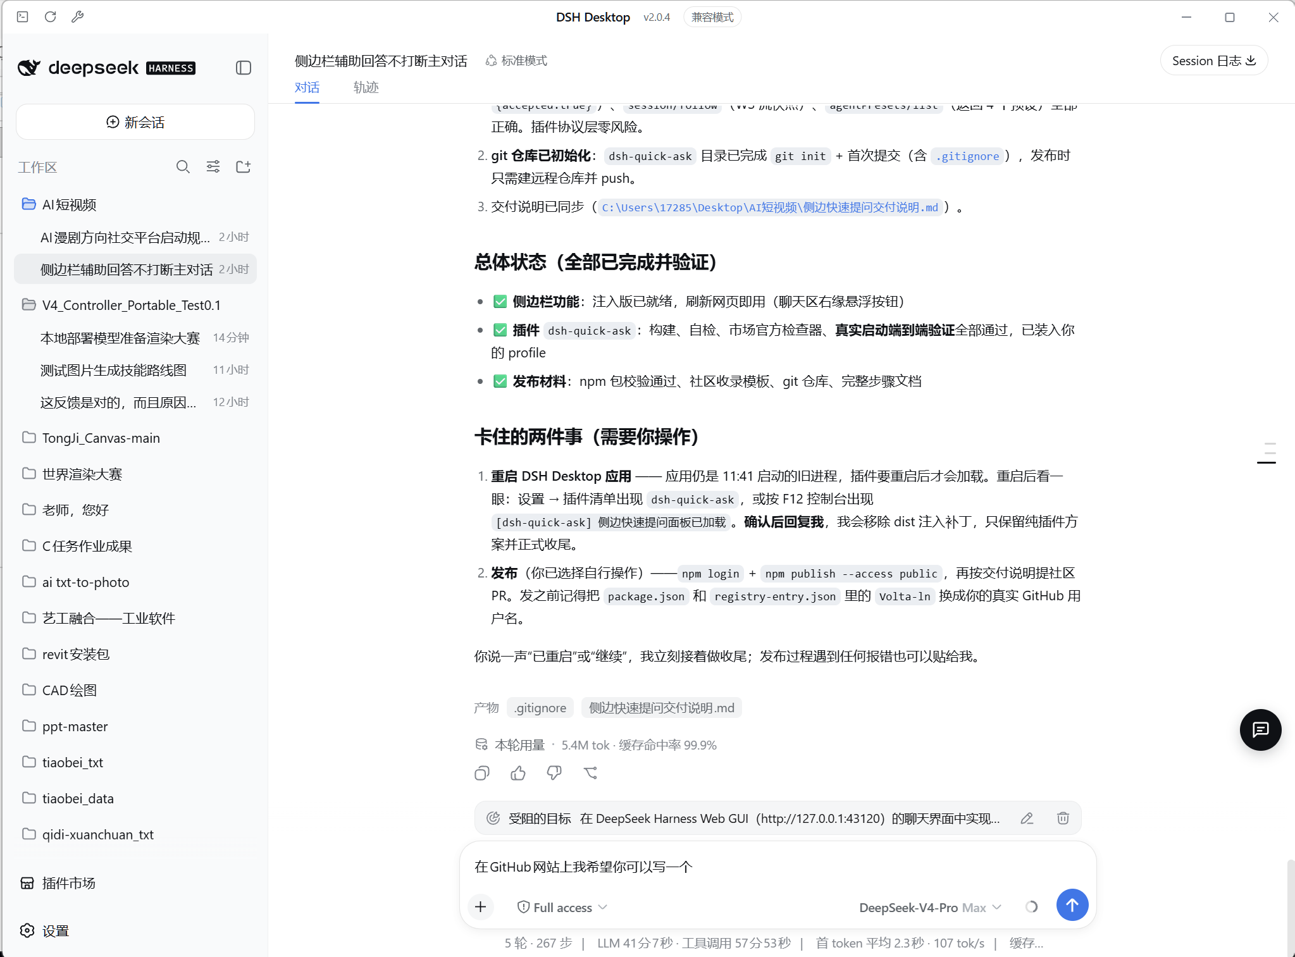Screen dimensions: 1295x957
Task: Expand the ppt-master folder
Action: tap(135, 726)
